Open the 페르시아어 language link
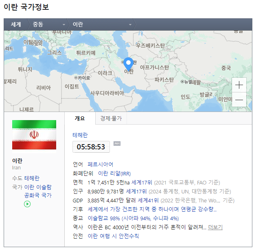 pyautogui.click(x=100, y=164)
